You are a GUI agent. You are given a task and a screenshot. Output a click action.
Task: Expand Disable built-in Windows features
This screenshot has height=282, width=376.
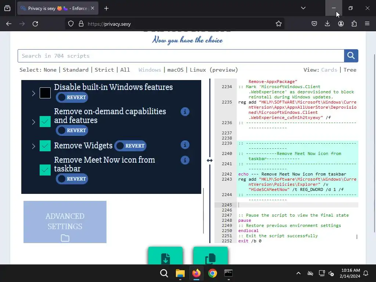pyautogui.click(x=33, y=93)
